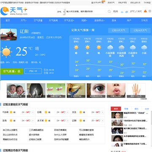This screenshot has width=152, height=152.
Task: Click the 为什么人会胖 link
Action: click(x=60, y=135)
